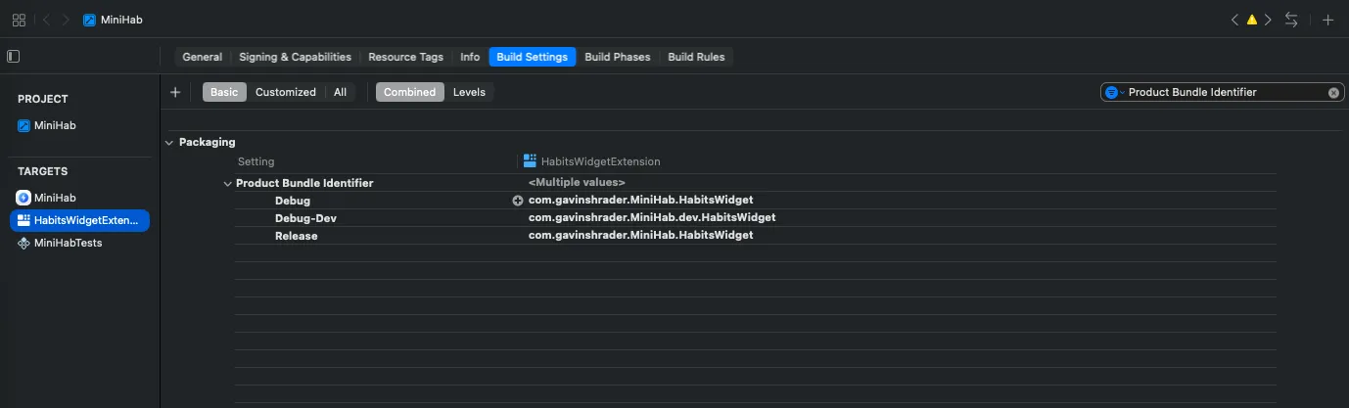1349x408 pixels.
Task: Edit the Debug-Dev bundle identifier value
Action: (x=652, y=218)
